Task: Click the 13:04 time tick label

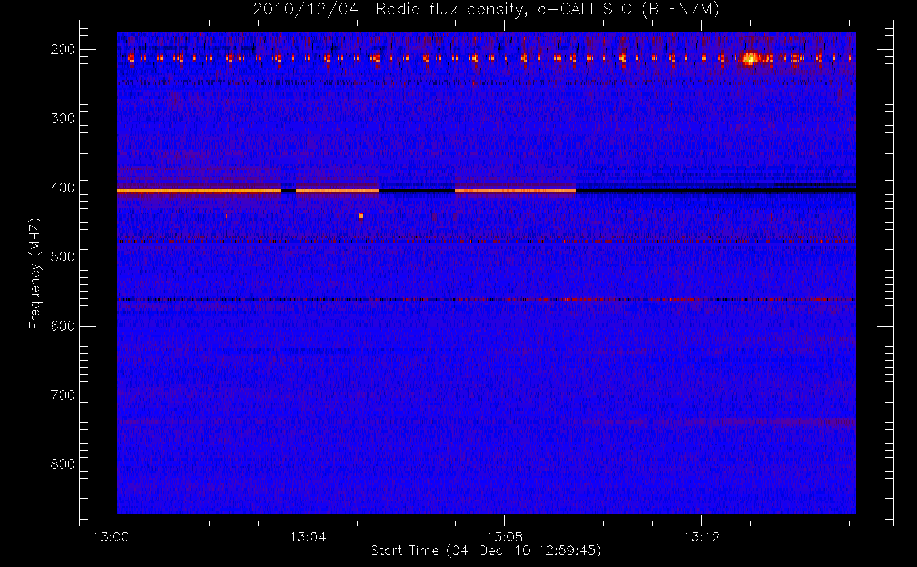Action: point(308,537)
